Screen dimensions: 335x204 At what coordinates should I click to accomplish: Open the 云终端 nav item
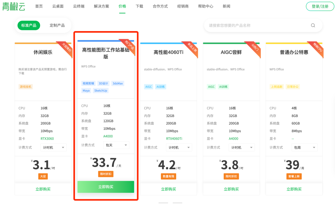78,6
